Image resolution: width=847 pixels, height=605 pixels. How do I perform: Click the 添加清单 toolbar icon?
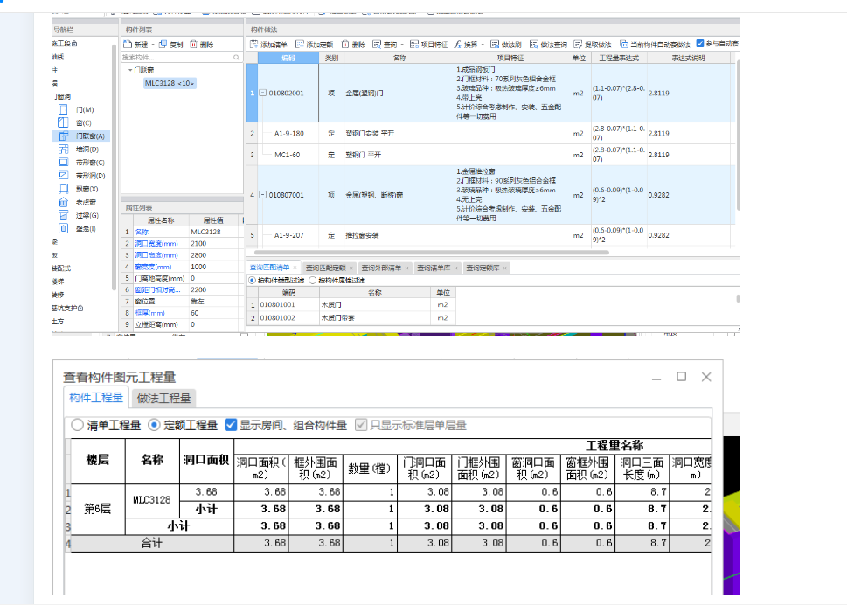coord(253,45)
